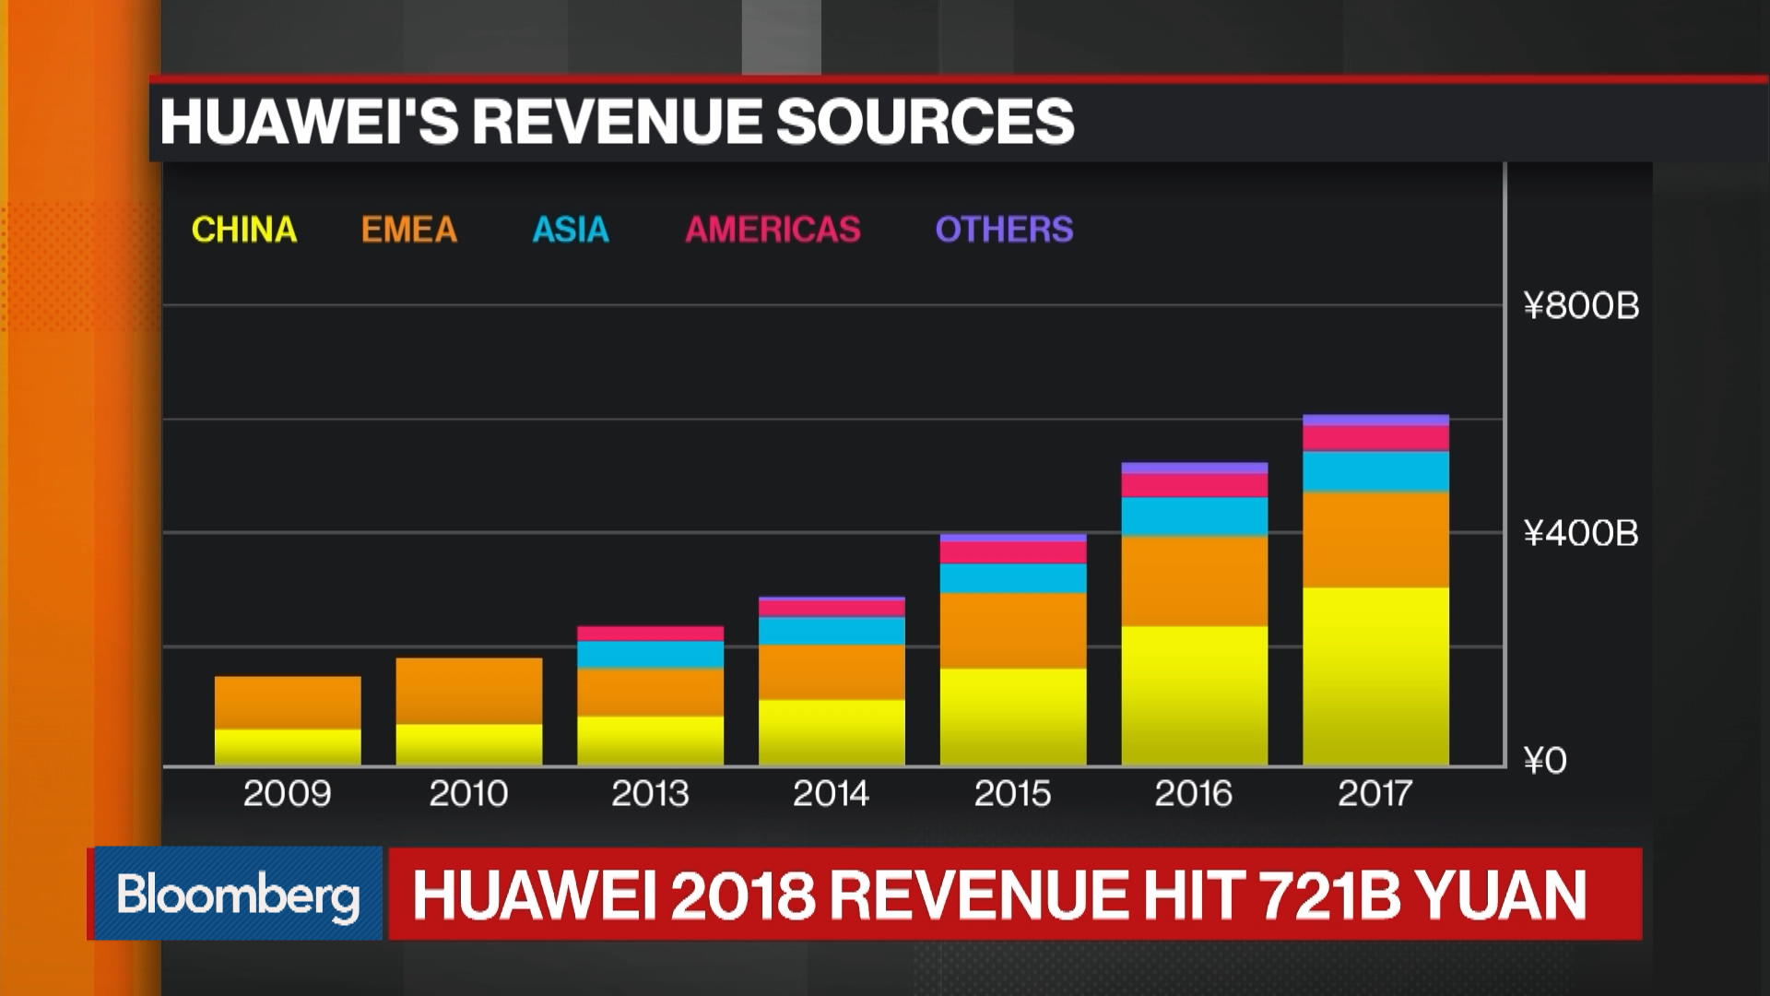Click the 2015 year label
1770x996 pixels.
click(1012, 794)
